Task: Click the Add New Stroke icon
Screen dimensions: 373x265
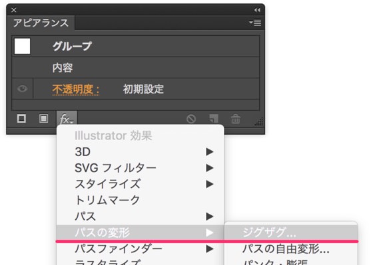Action: [x=21, y=118]
